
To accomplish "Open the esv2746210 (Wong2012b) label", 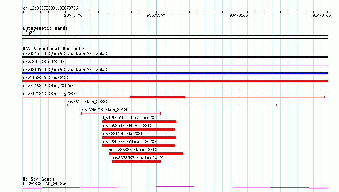I will (106, 110).
